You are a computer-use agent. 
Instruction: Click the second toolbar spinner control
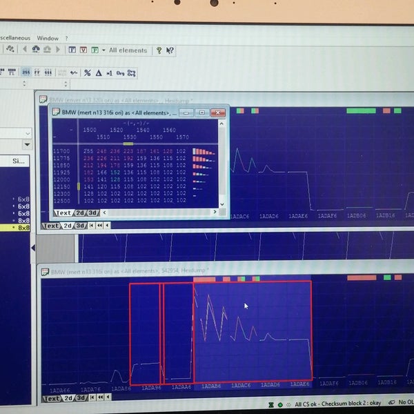(x=66, y=84)
